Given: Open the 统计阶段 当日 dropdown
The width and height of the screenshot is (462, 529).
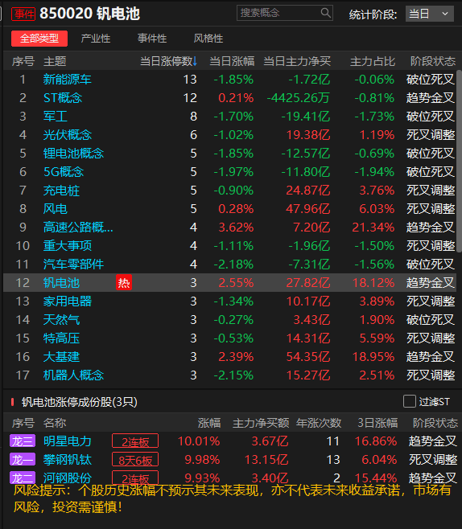Looking at the screenshot, I should pyautogui.click(x=429, y=14).
